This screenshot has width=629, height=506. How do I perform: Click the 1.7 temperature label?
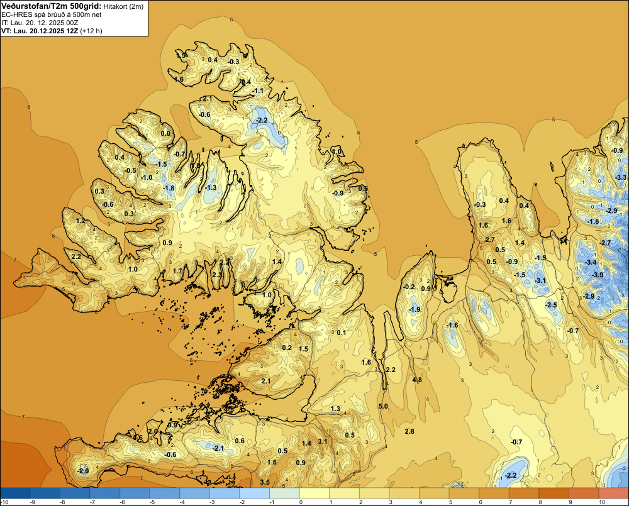pos(177,271)
